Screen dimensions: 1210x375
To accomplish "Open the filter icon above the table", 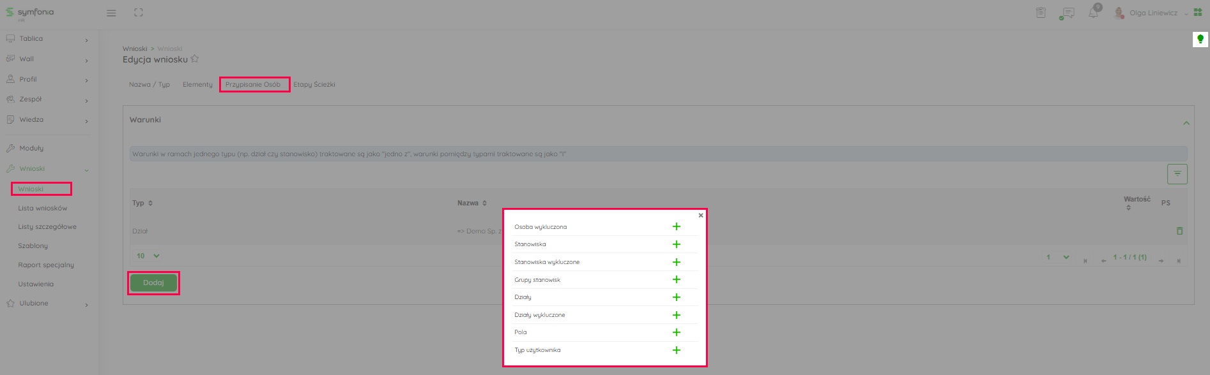I will coord(1177,173).
